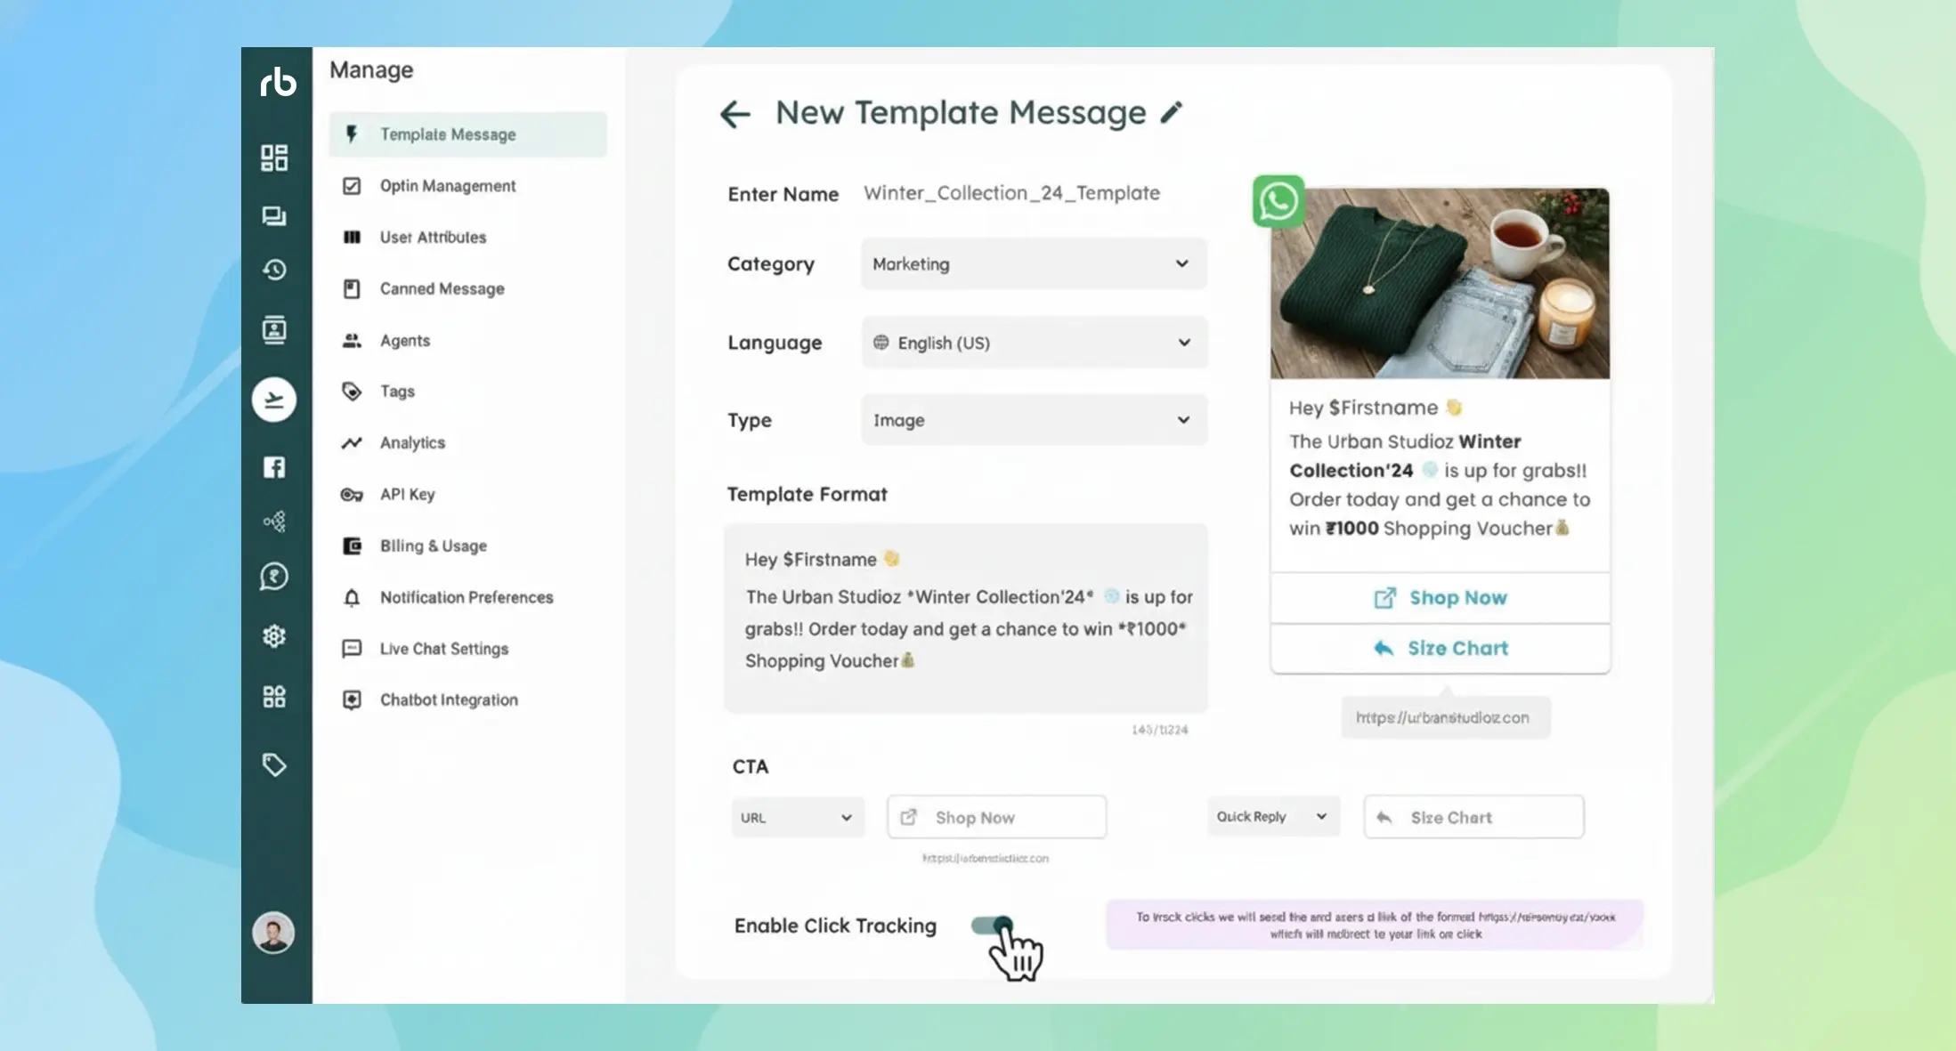Screen dimensions: 1956x1051
Task: Click the history clock icon in sidebar
Action: pyautogui.click(x=274, y=270)
